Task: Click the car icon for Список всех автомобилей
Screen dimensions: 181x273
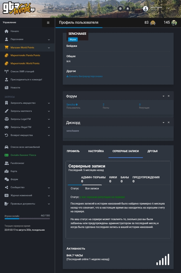Action: point(7,147)
